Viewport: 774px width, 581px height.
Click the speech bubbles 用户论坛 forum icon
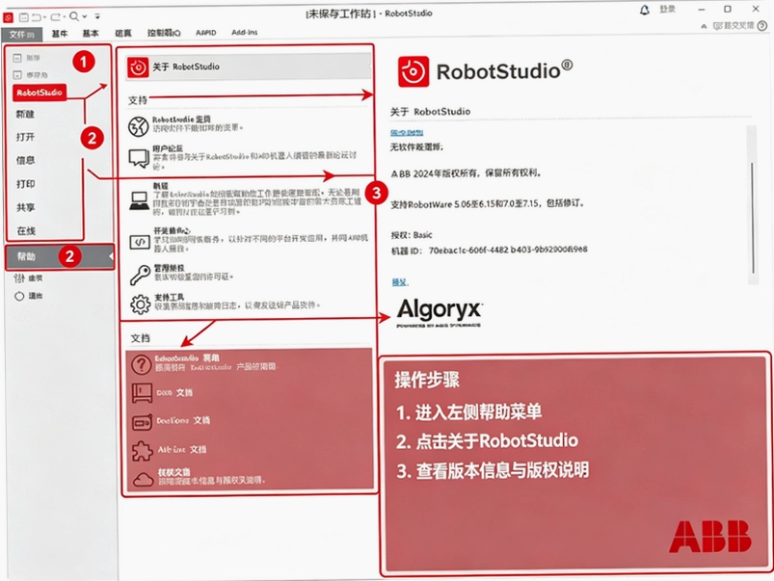139,158
